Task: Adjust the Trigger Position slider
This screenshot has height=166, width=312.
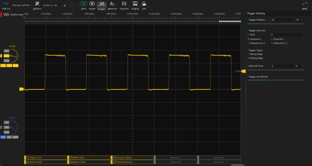Action: (276, 24)
